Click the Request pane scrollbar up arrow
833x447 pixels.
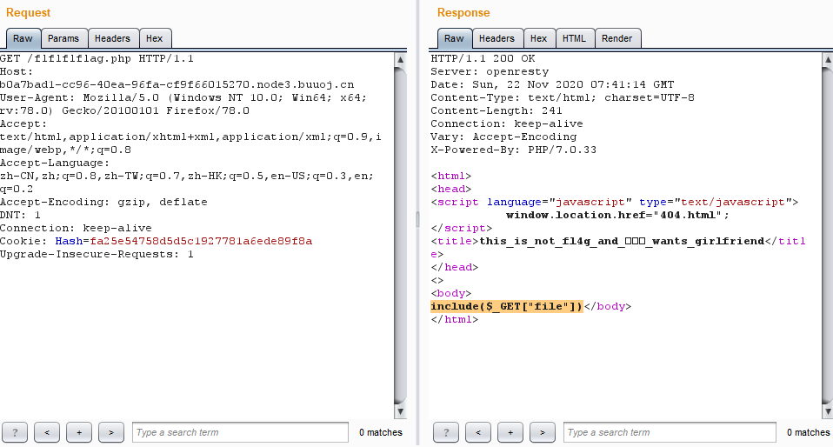[x=401, y=59]
